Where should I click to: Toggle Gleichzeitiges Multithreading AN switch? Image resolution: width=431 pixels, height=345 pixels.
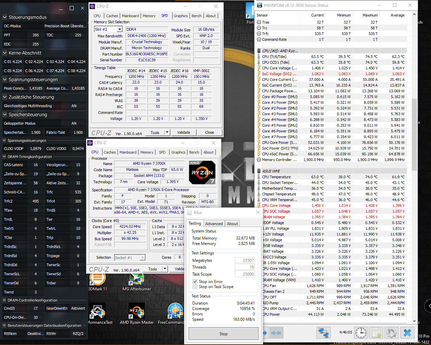pos(74,106)
